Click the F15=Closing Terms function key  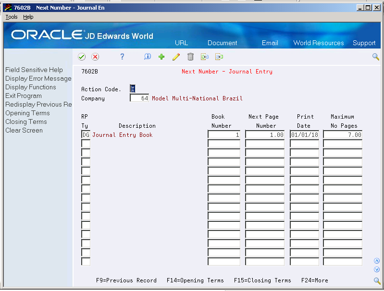pos(262,280)
